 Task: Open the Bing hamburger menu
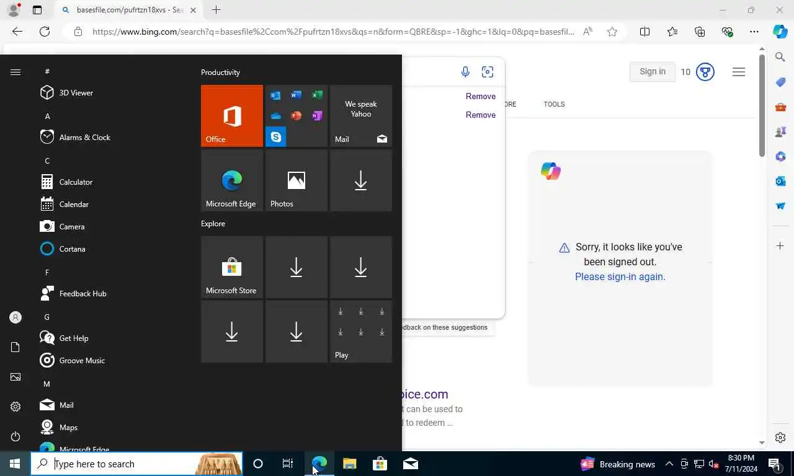739,72
